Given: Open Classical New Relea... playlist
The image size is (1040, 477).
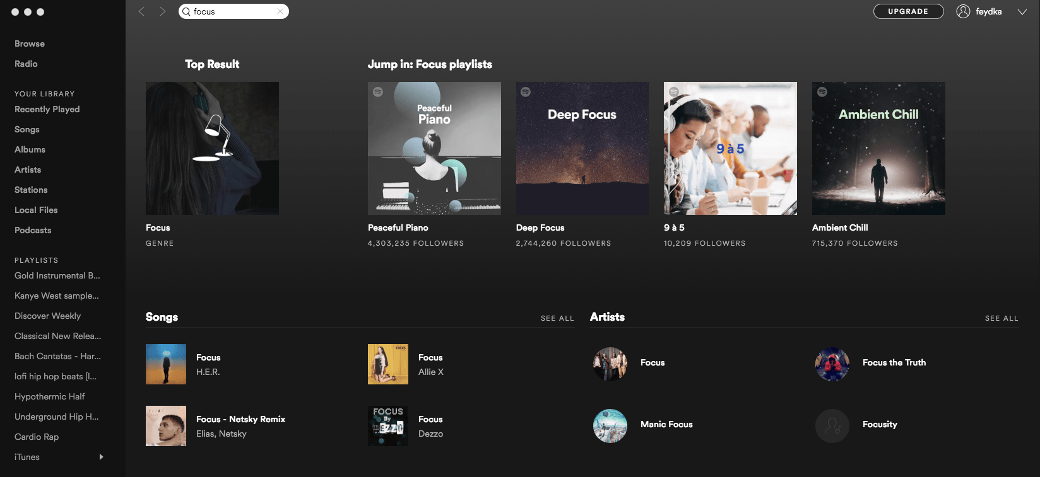Looking at the screenshot, I should [57, 336].
